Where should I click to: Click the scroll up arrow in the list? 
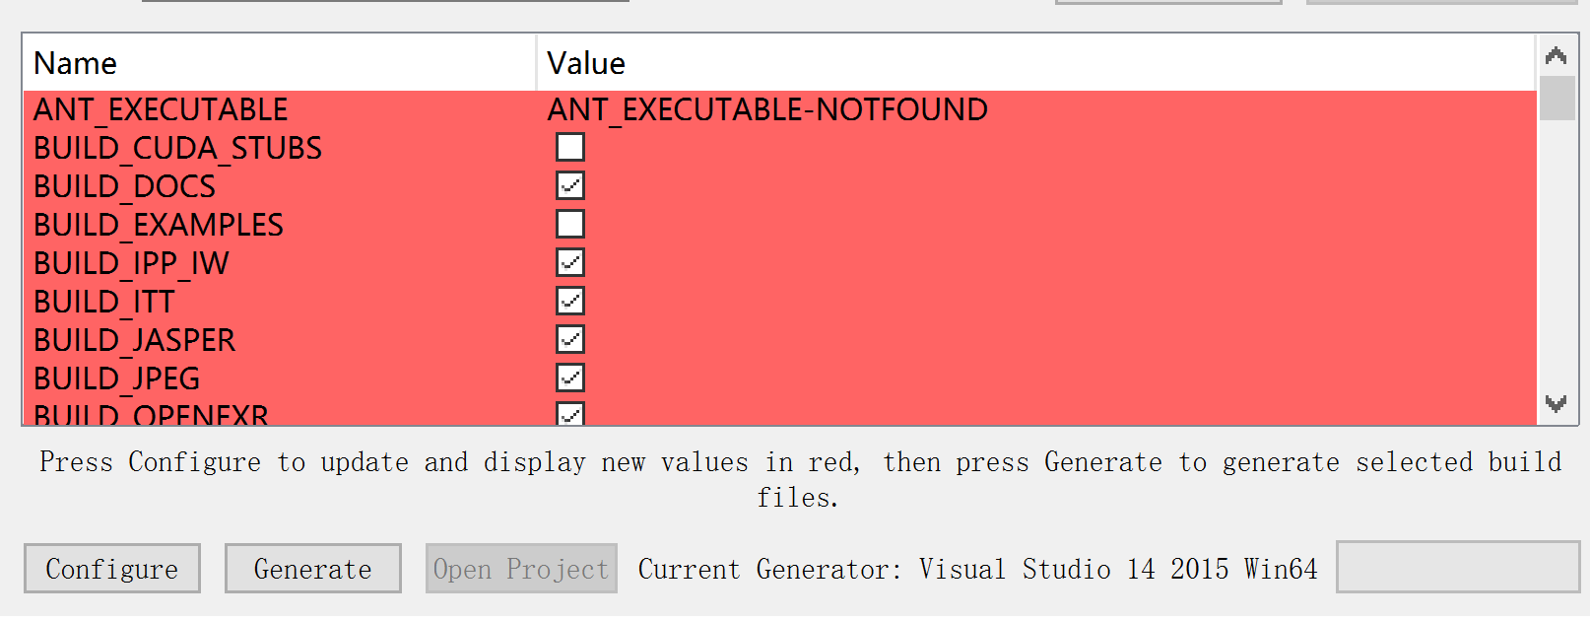click(x=1557, y=56)
